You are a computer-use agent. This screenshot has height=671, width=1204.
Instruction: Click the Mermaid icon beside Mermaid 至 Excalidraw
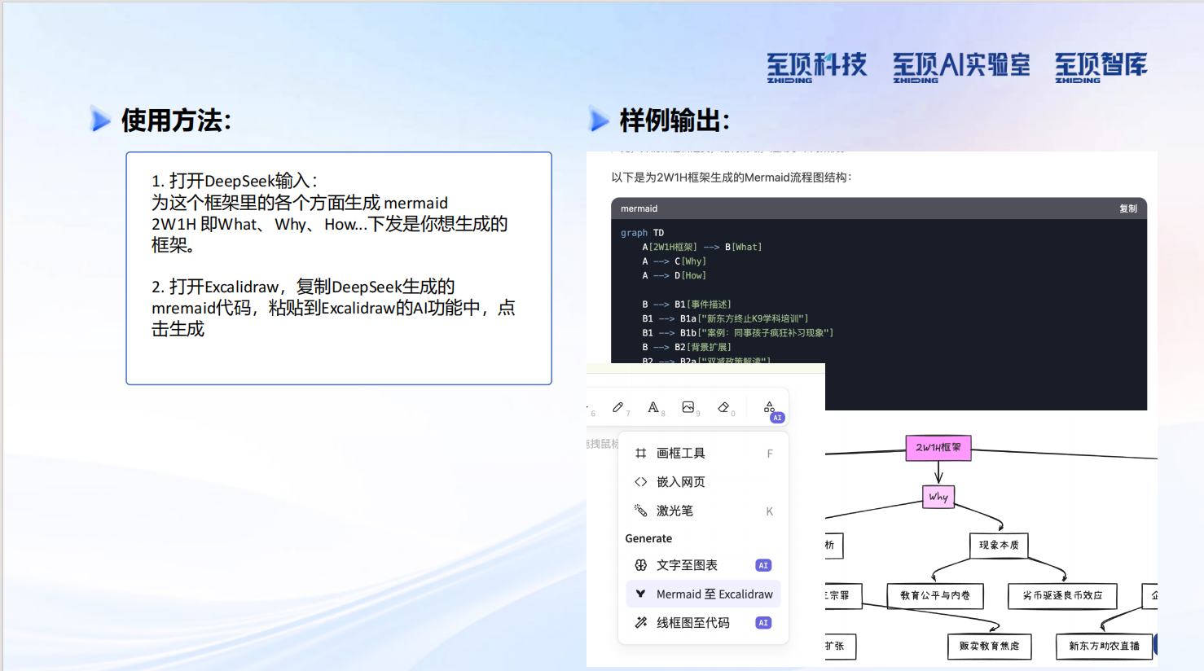[x=641, y=594]
